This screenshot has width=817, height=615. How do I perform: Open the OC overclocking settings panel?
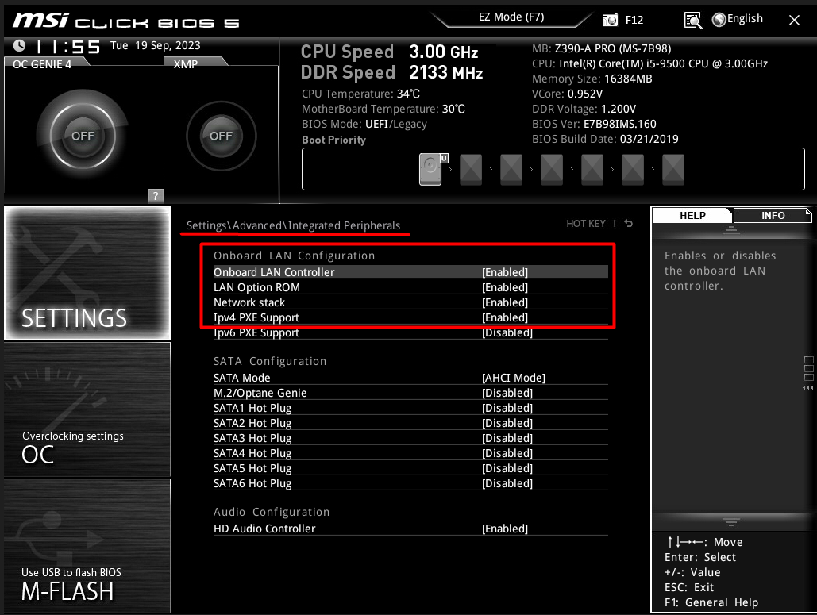[x=87, y=409]
